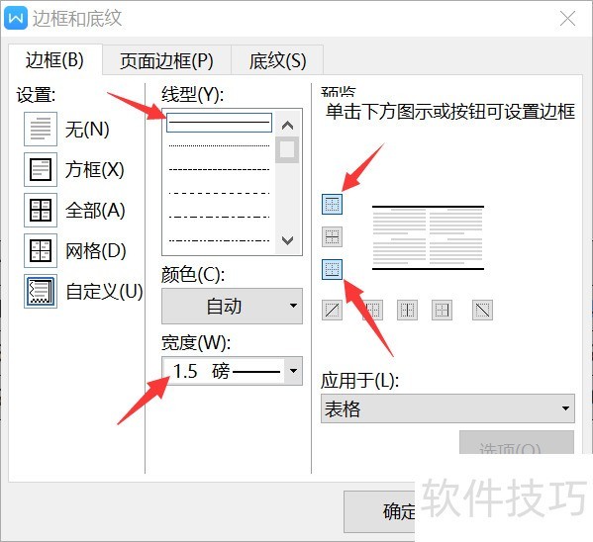
Task: Click the line style list down-arrow
Action: click(x=288, y=240)
